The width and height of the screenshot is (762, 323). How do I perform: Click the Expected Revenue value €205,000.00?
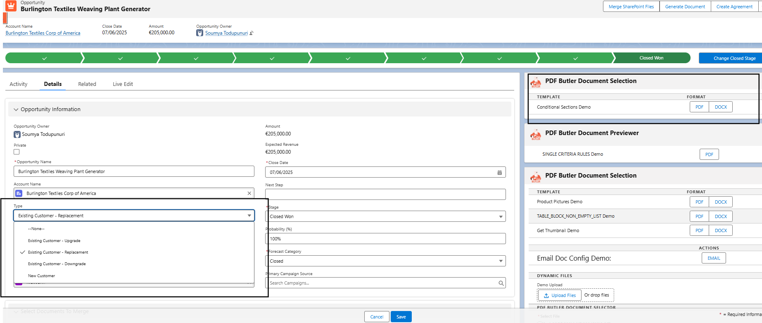[x=278, y=152]
